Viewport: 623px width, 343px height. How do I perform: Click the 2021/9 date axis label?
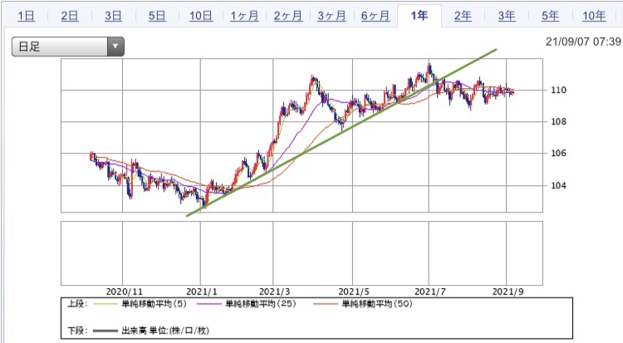pos(508,292)
